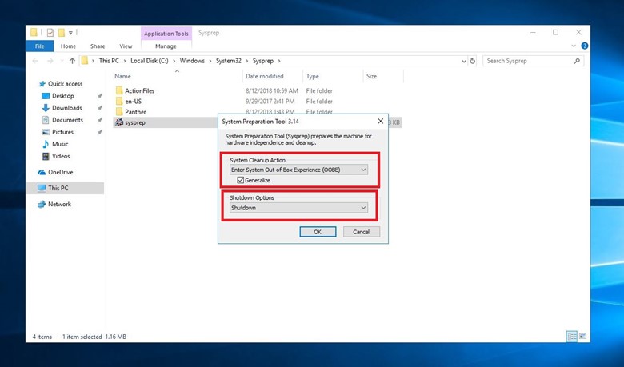Screen dimensions: 624x367
Task: Uncheck the Generalize checkbox
Action: pyautogui.click(x=240, y=180)
